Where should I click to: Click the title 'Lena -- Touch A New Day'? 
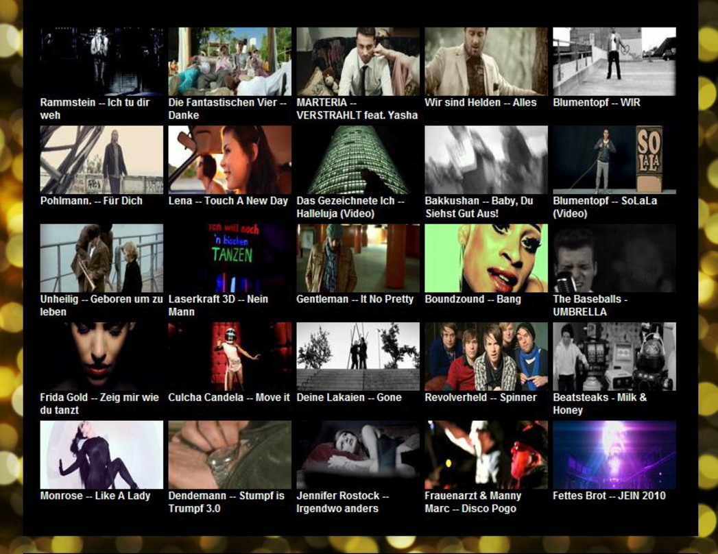click(228, 201)
